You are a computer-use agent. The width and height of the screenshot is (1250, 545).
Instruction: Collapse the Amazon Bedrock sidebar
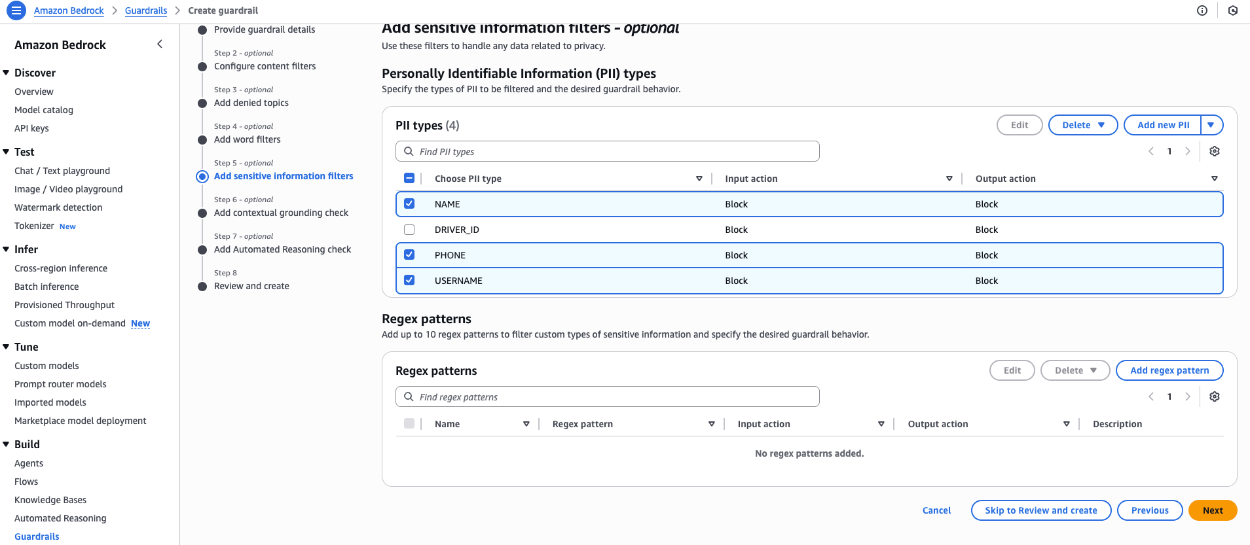tap(160, 44)
